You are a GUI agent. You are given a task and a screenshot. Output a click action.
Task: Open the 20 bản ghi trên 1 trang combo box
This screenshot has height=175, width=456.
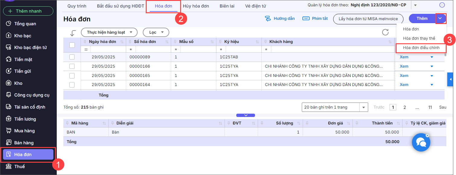[335, 107]
